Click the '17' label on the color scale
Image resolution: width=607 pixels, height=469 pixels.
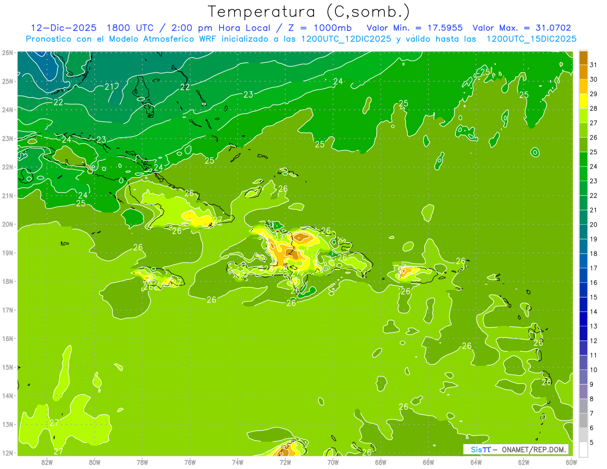coord(594,268)
